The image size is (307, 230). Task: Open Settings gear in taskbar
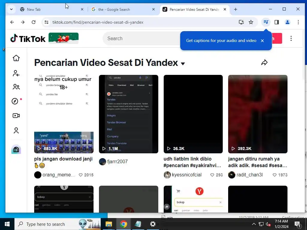point(153,224)
